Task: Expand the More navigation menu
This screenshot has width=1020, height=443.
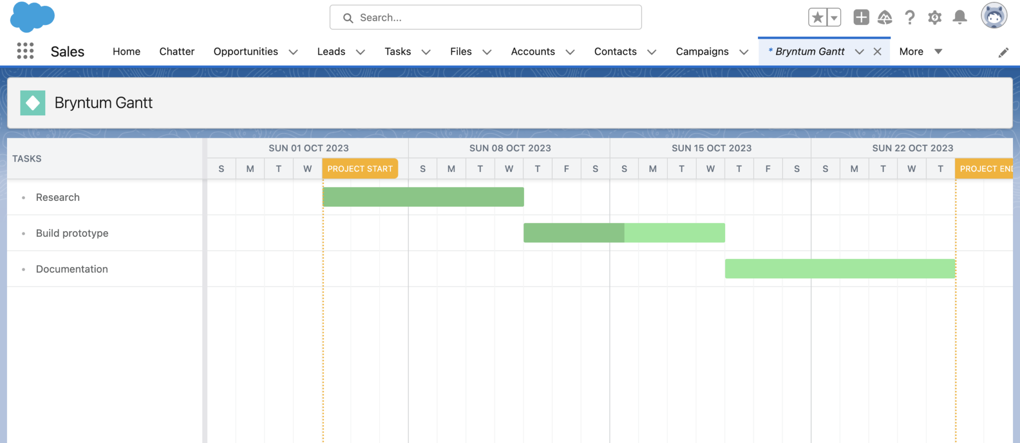Action: [x=920, y=52]
